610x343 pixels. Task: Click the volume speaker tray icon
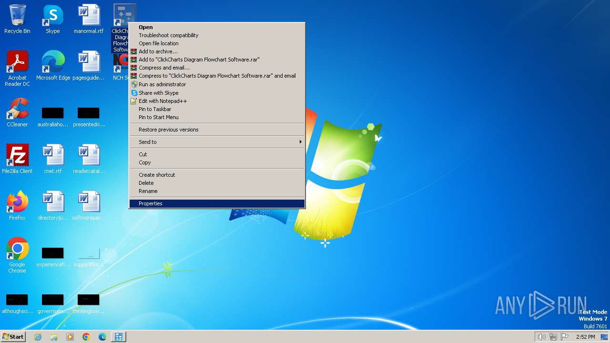[541, 337]
